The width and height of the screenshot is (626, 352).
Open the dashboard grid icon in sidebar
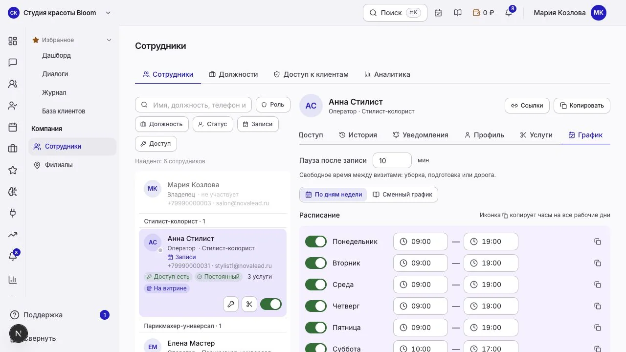13,41
